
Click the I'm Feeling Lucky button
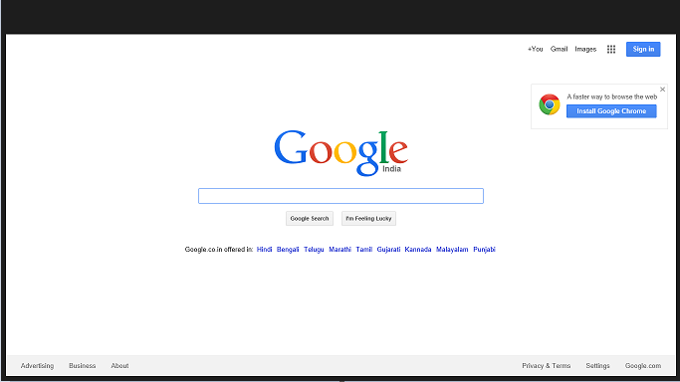[368, 218]
